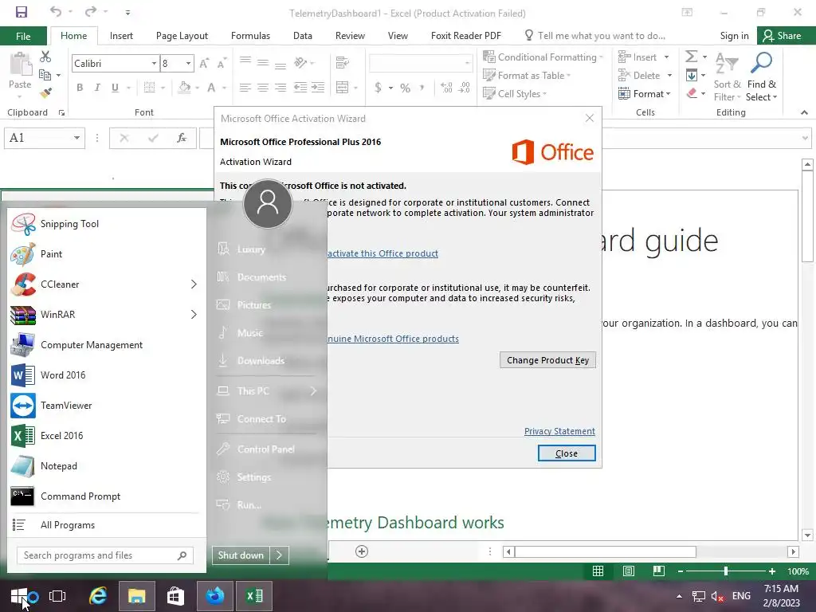This screenshot has width=816, height=612.
Task: Switch to Normal view icon in status bar
Action: (x=598, y=571)
